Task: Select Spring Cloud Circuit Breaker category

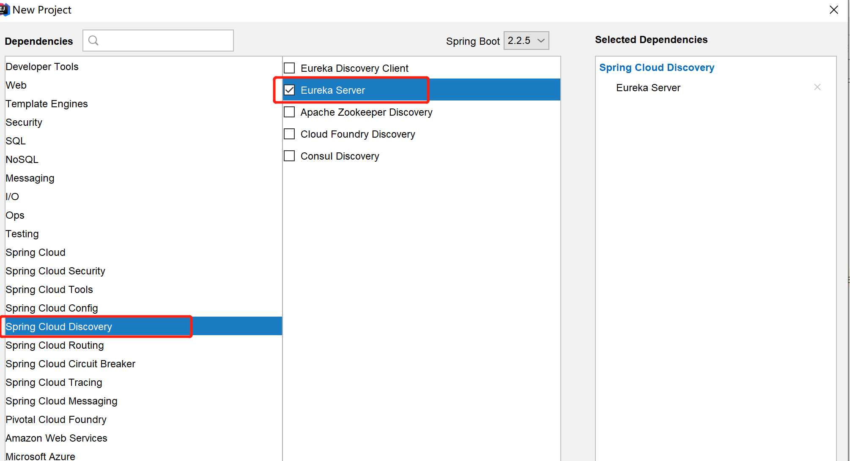Action: coord(143,364)
